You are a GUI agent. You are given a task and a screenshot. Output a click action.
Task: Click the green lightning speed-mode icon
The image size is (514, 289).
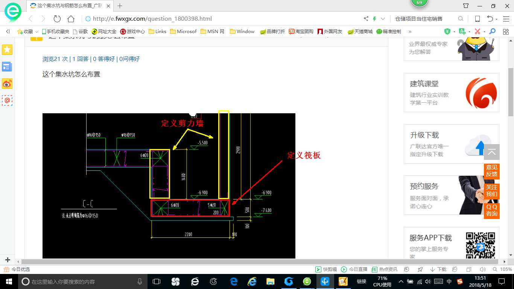[375, 19]
